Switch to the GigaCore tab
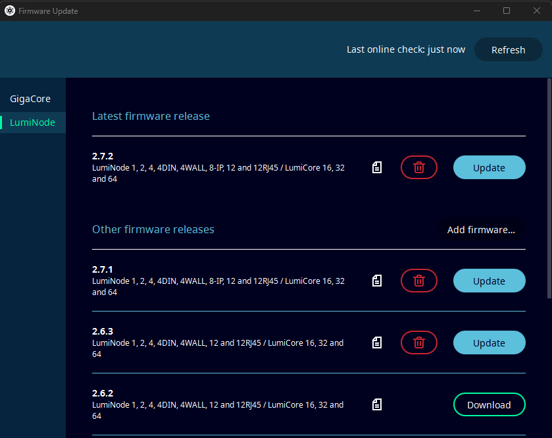Image resolution: width=552 pixels, height=438 pixels. (30, 99)
